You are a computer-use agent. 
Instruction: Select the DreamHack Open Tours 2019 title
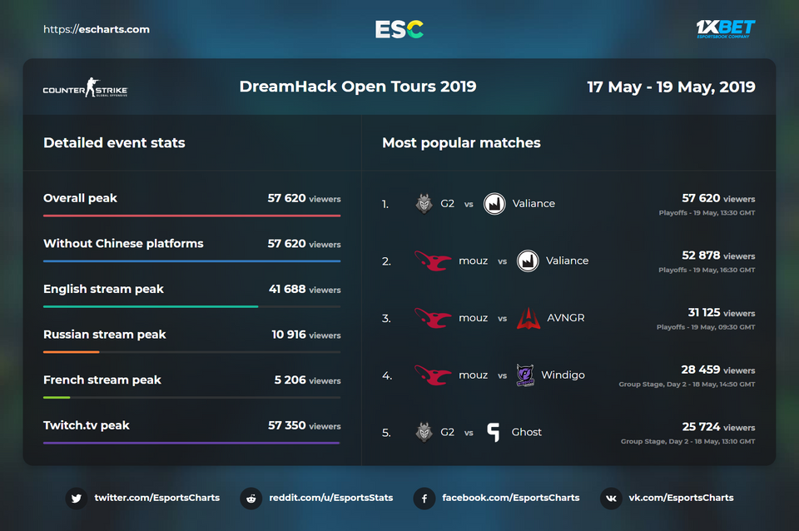358,87
